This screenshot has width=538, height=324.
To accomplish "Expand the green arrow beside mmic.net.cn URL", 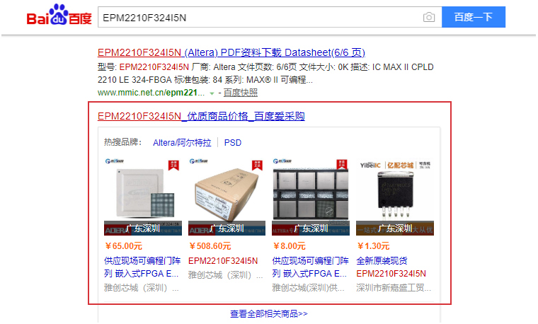I will pyautogui.click(x=212, y=93).
